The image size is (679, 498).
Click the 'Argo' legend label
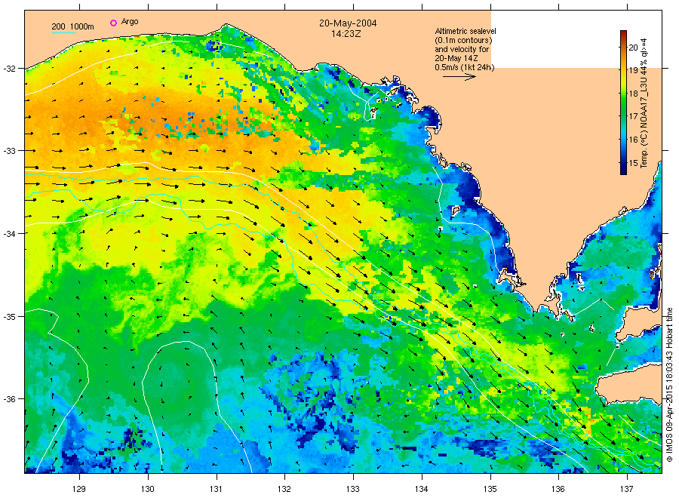(130, 22)
